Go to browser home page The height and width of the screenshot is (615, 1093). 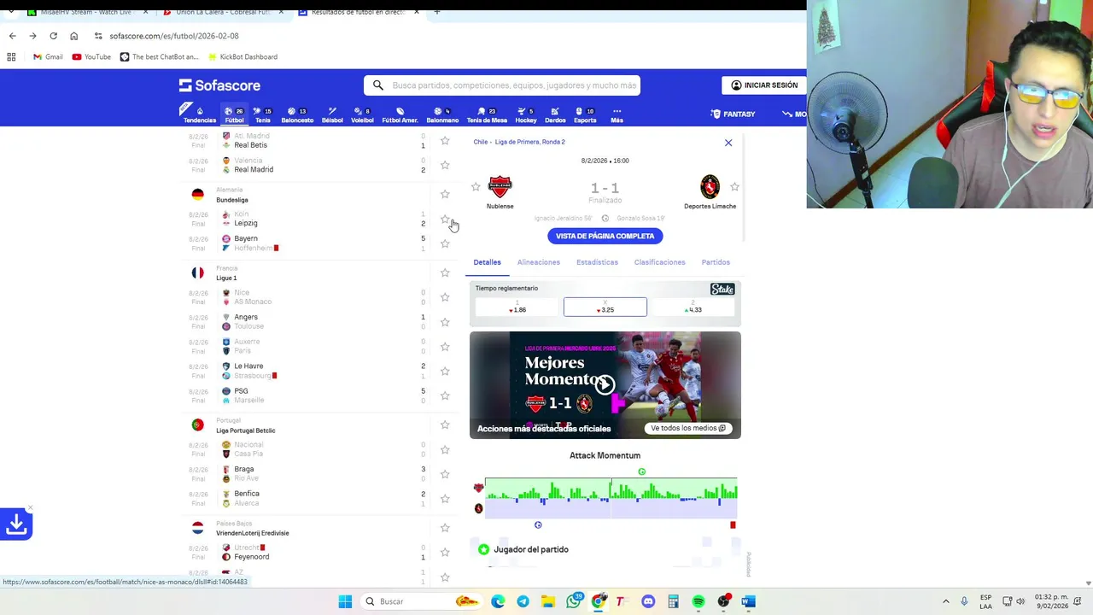point(74,36)
